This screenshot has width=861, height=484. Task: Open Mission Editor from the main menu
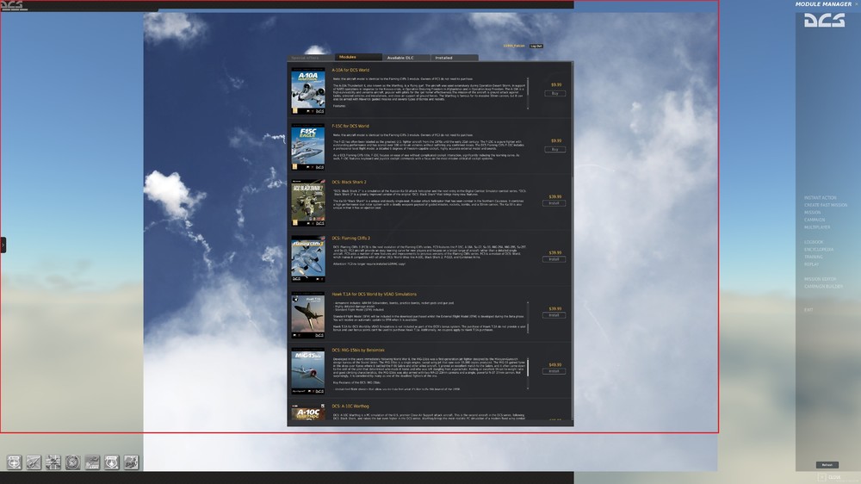[821, 280]
